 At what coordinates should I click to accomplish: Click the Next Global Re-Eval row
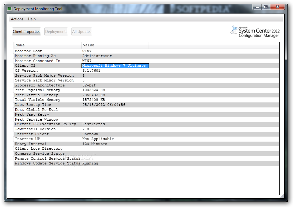point(147,110)
